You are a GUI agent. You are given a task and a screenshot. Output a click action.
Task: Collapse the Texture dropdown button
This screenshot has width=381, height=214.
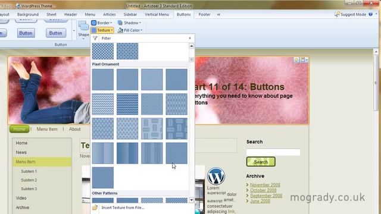(x=102, y=30)
